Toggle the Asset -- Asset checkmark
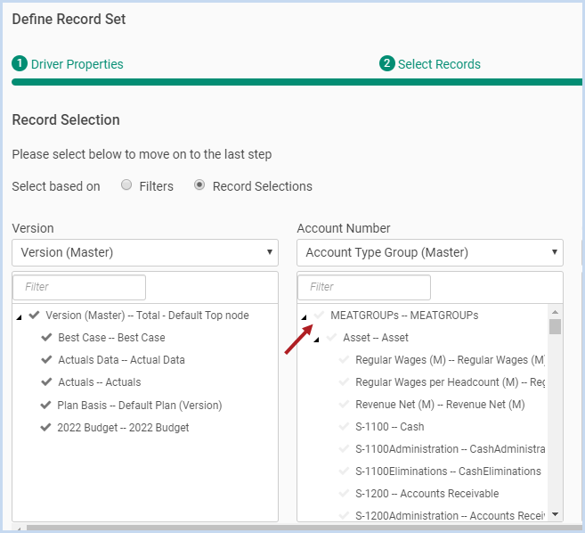Viewport: 585px width, 533px height. pyautogui.click(x=331, y=337)
